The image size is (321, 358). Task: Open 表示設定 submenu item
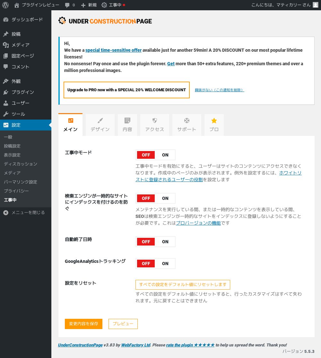click(x=12, y=155)
